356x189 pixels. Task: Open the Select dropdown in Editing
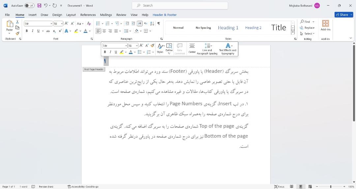click(308, 34)
